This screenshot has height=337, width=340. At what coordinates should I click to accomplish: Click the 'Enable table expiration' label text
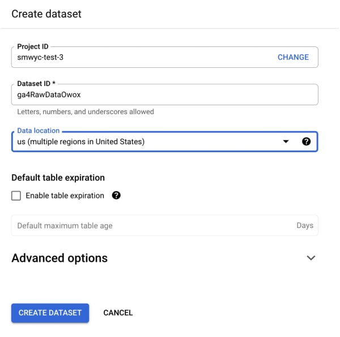tap(65, 196)
